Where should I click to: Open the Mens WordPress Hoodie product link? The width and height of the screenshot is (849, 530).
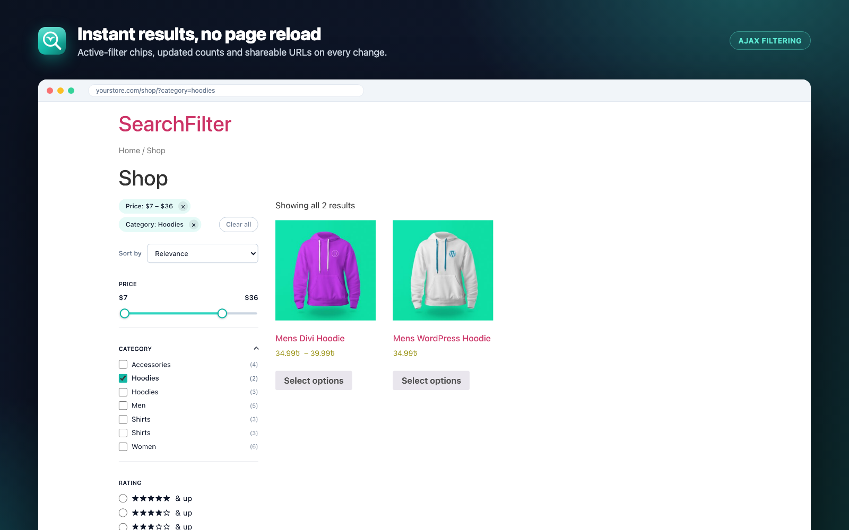(x=442, y=338)
